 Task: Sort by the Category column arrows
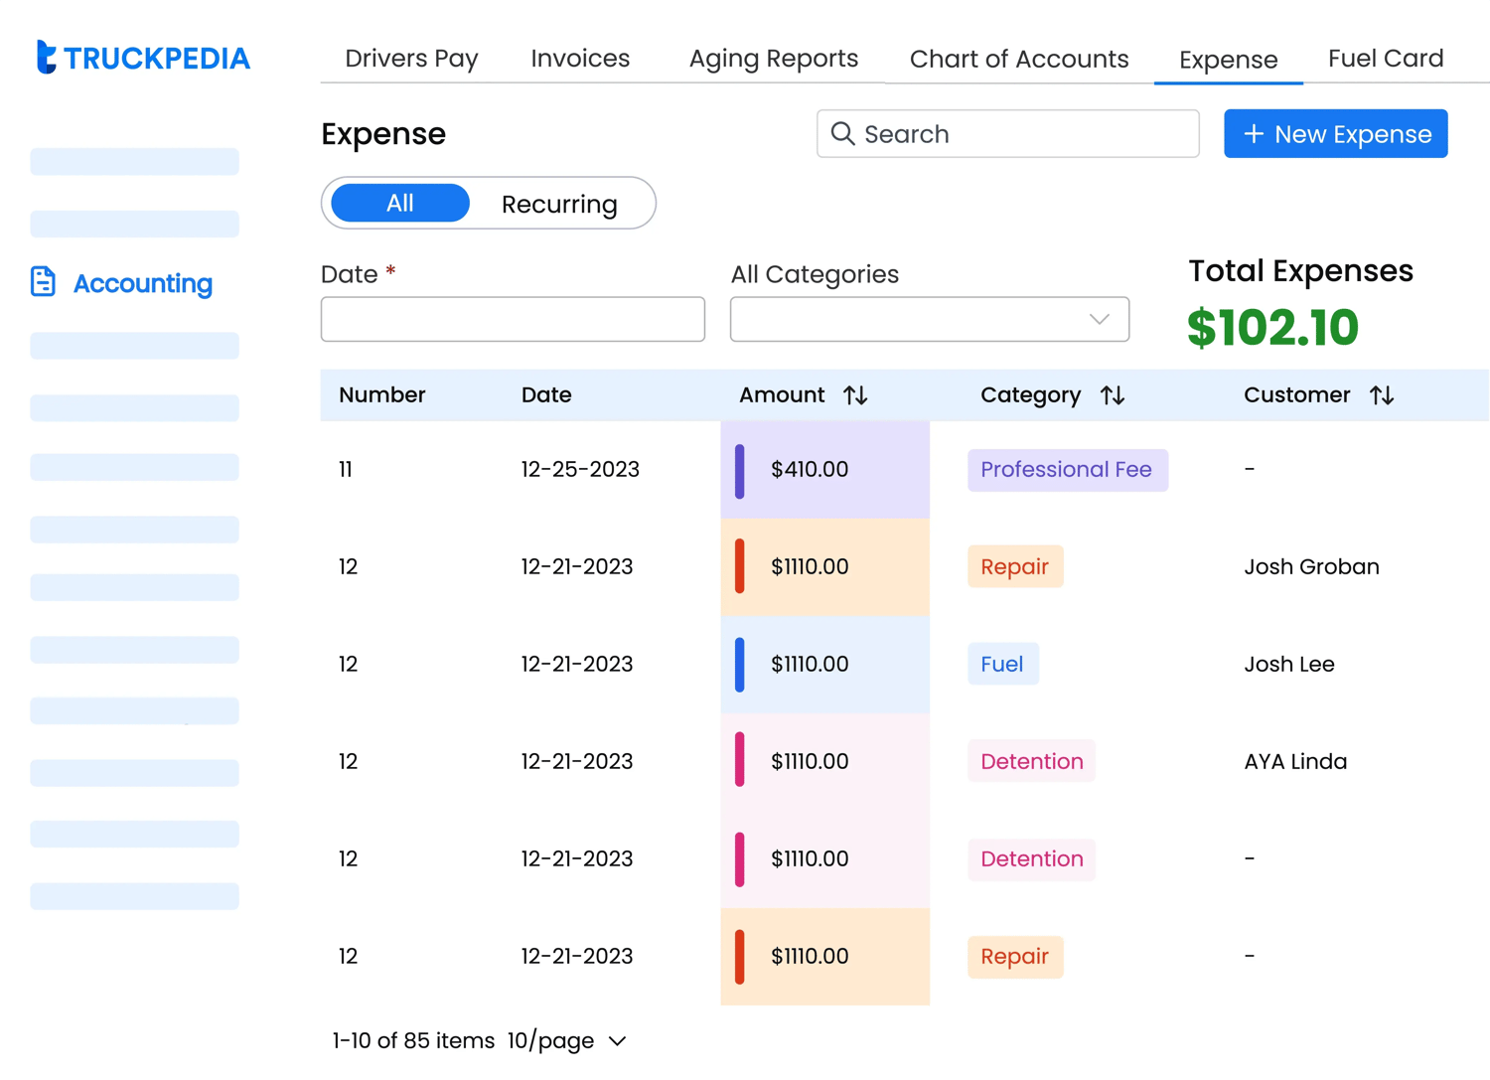point(1113,394)
